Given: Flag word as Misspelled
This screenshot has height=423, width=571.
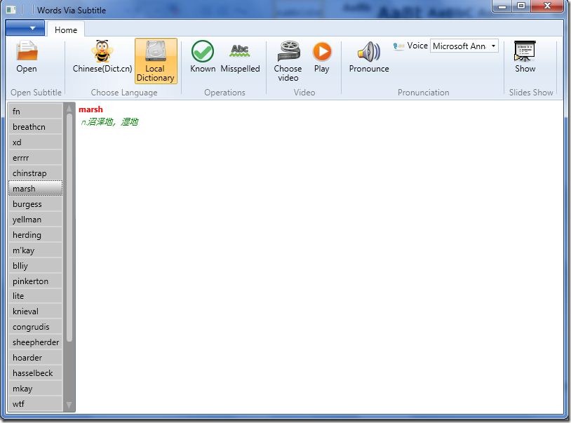Looking at the screenshot, I should click(x=240, y=57).
